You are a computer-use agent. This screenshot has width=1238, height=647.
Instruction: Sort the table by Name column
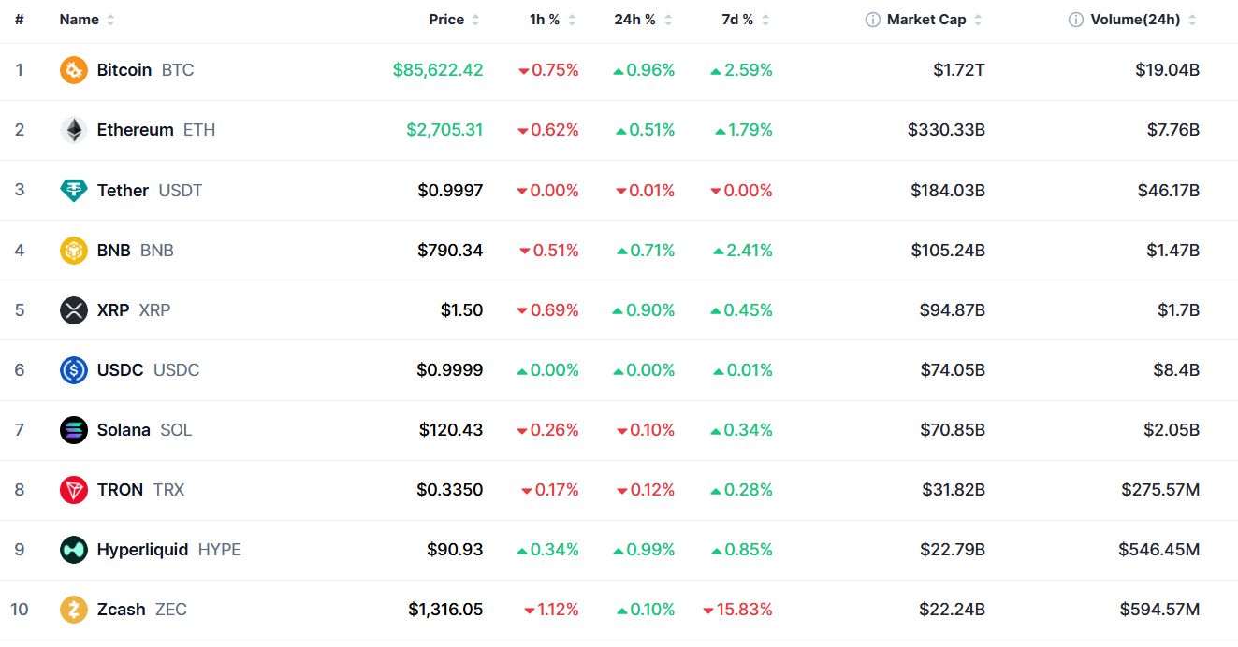(87, 20)
